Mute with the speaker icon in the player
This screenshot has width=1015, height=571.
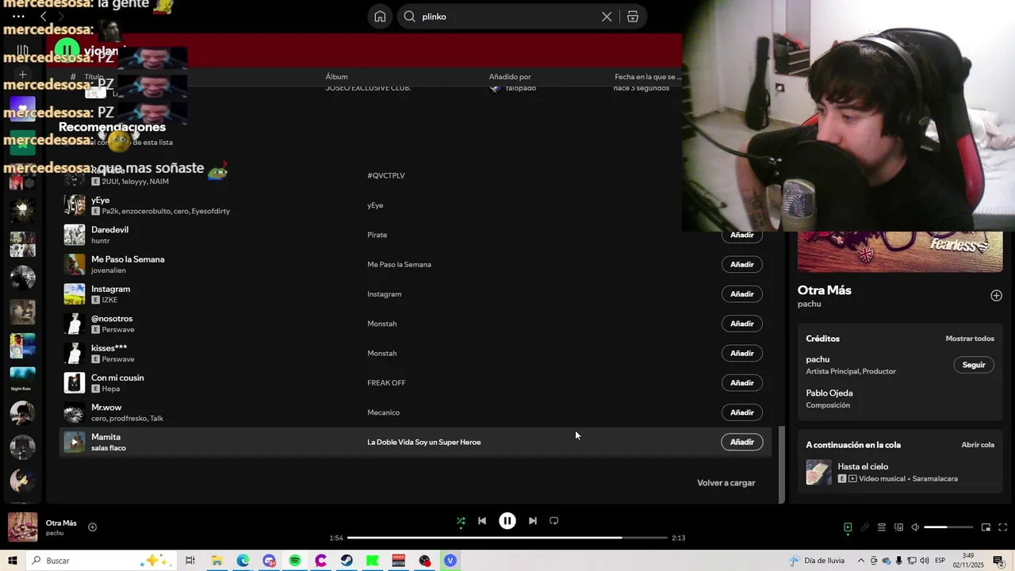(x=915, y=527)
